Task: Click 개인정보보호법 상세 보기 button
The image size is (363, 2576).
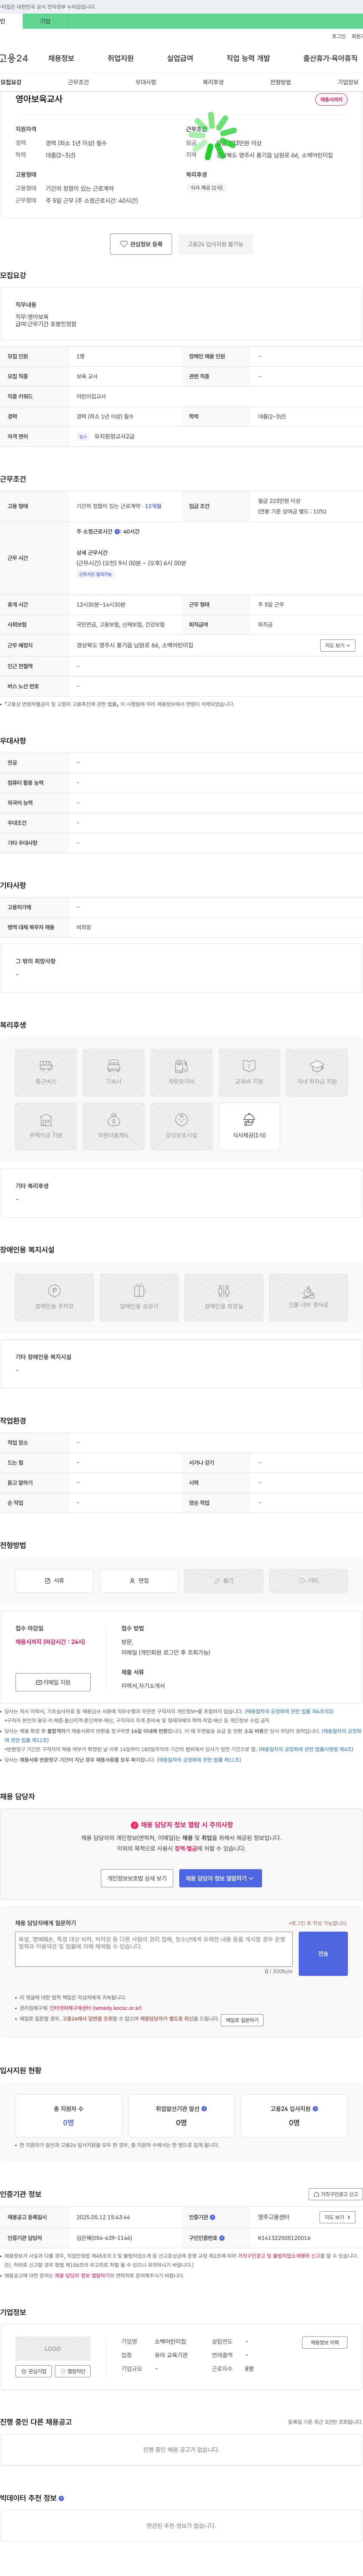Action: point(137,1878)
